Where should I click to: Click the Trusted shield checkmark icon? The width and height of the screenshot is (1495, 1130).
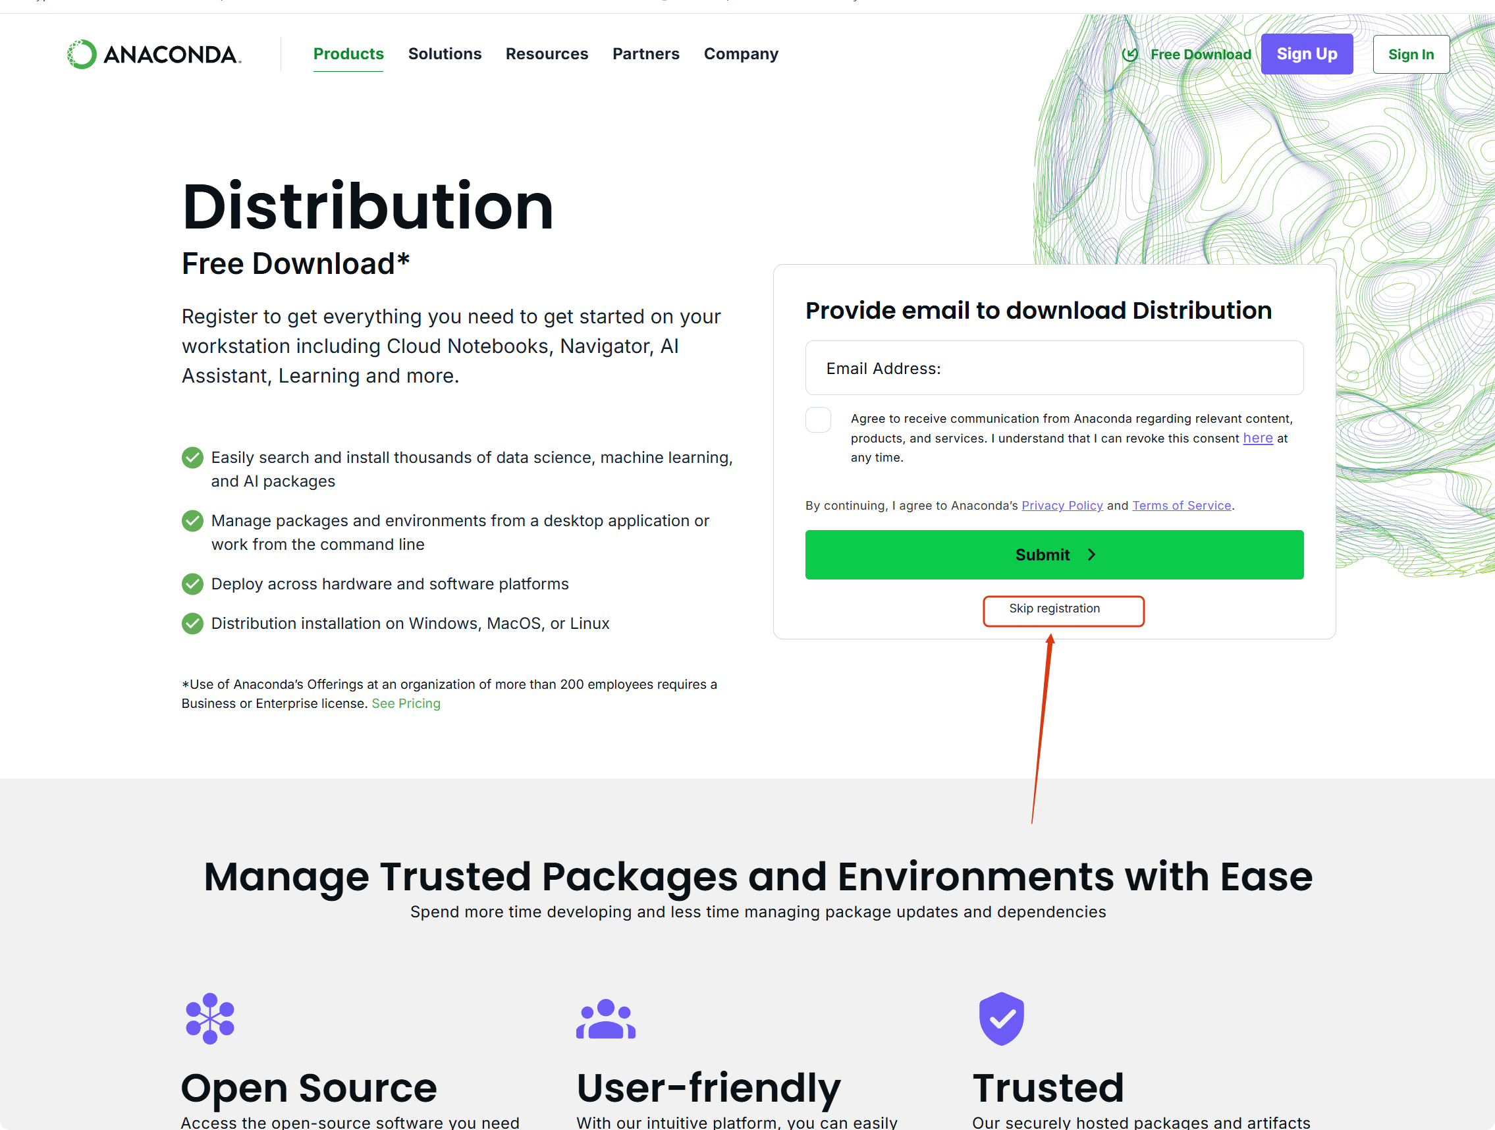coord(1001,1018)
